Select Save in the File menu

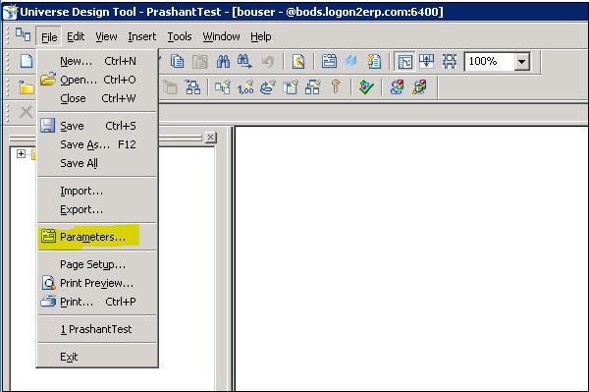coord(97,126)
